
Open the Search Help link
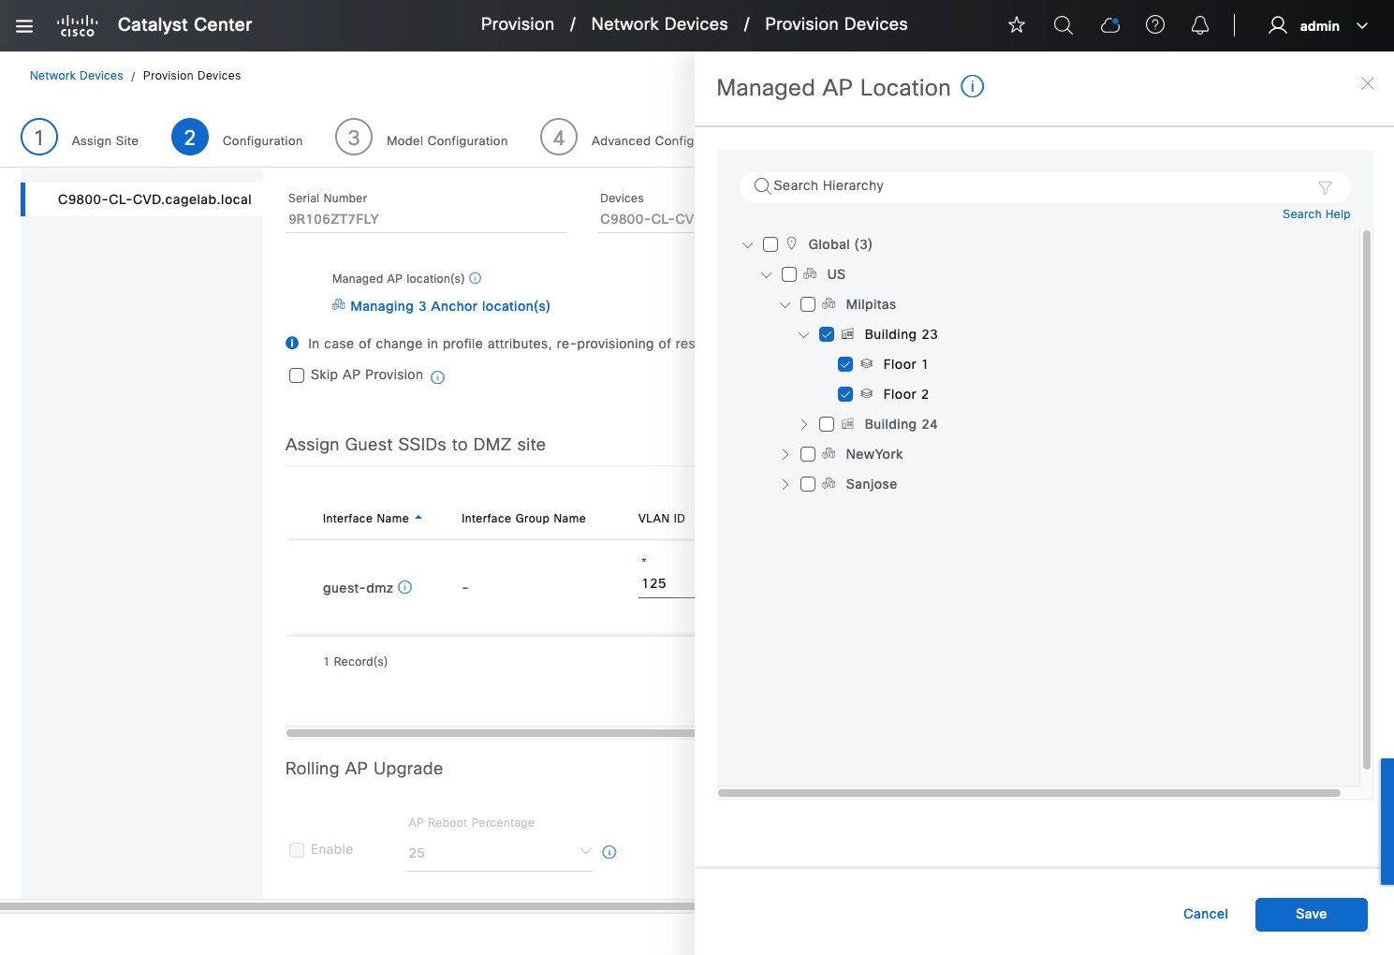[x=1315, y=214]
